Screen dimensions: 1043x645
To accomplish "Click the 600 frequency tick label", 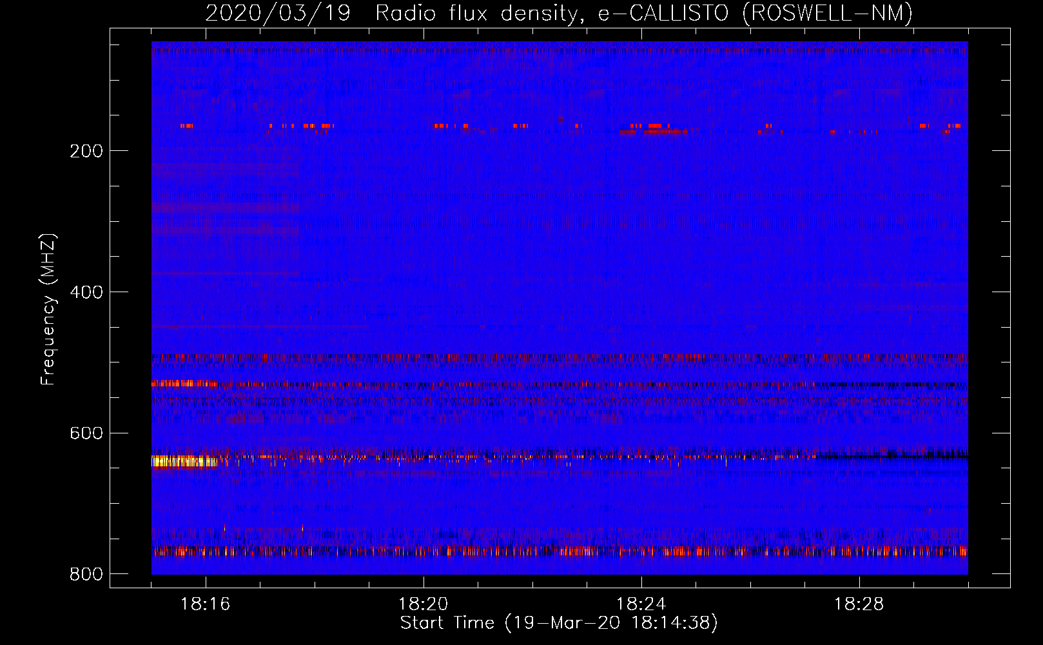I will (86, 433).
